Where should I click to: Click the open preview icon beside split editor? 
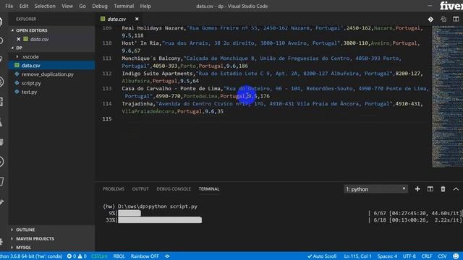[443, 19]
